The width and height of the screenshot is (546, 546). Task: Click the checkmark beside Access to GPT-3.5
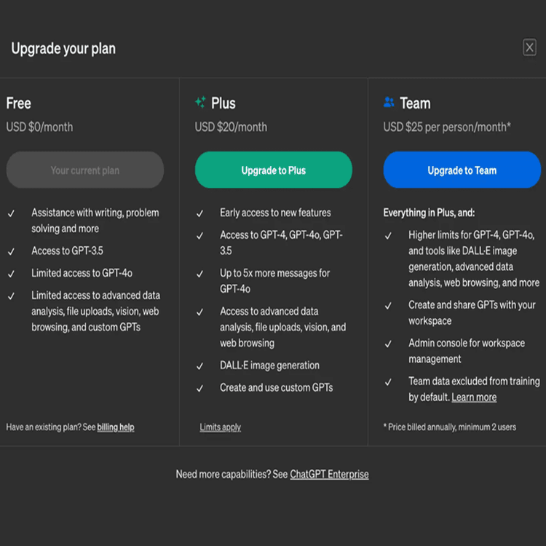point(12,251)
